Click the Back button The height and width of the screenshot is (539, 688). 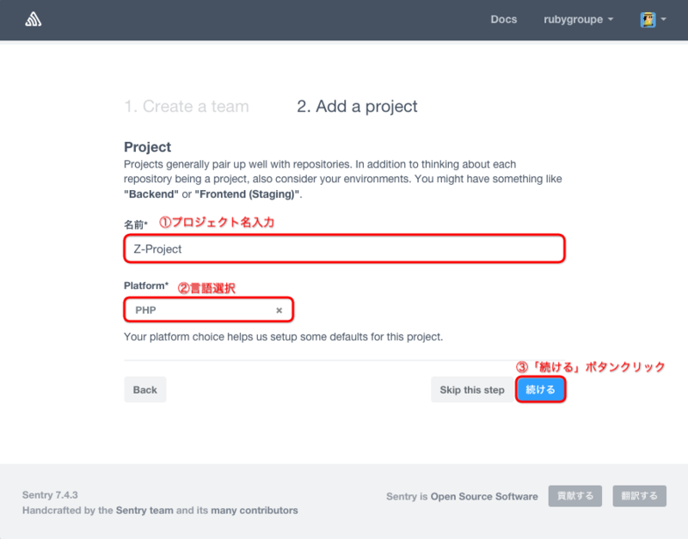click(145, 389)
